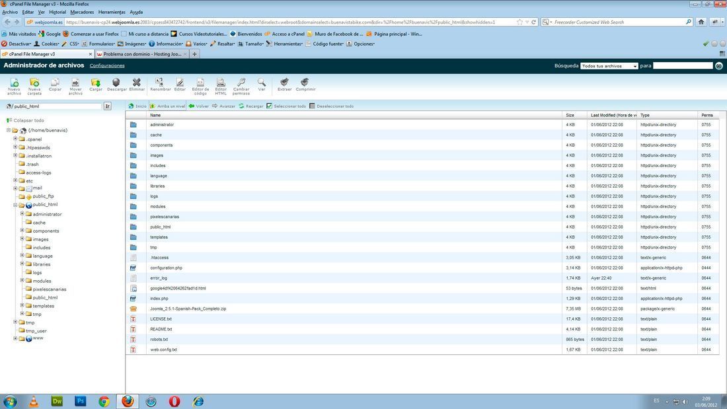The width and height of the screenshot is (727, 409).
Task: Open the Archivo menu
Action: pos(10,12)
